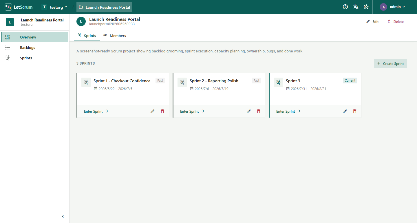Image resolution: width=417 pixels, height=223 pixels.
Task: Click the project description text
Action: (x=190, y=51)
